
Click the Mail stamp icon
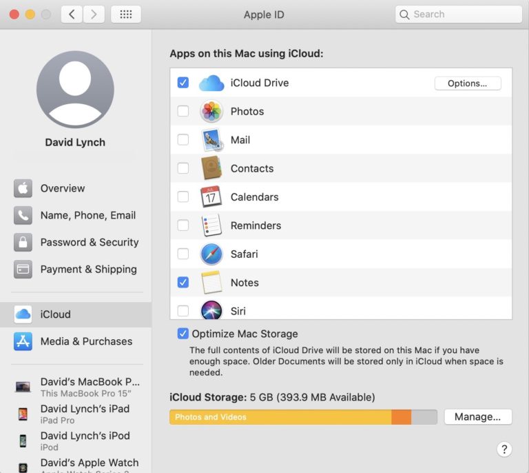click(212, 140)
